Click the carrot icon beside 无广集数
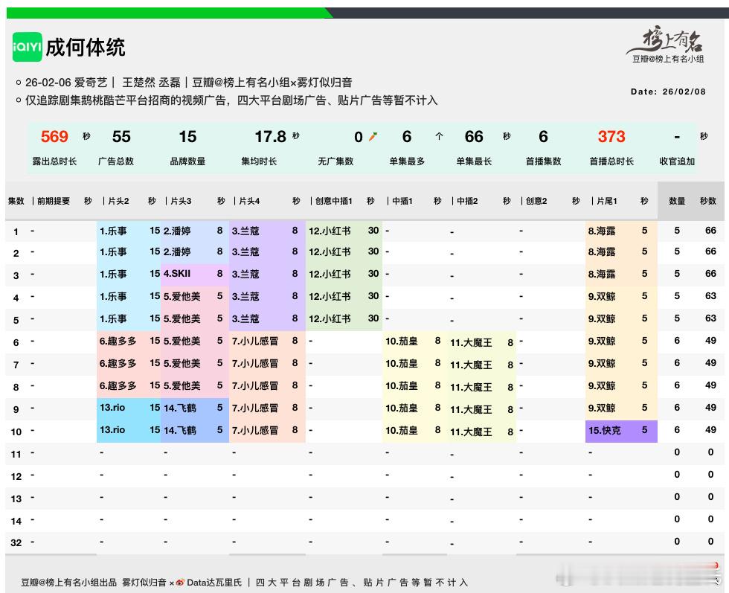The image size is (729, 593). [373, 136]
